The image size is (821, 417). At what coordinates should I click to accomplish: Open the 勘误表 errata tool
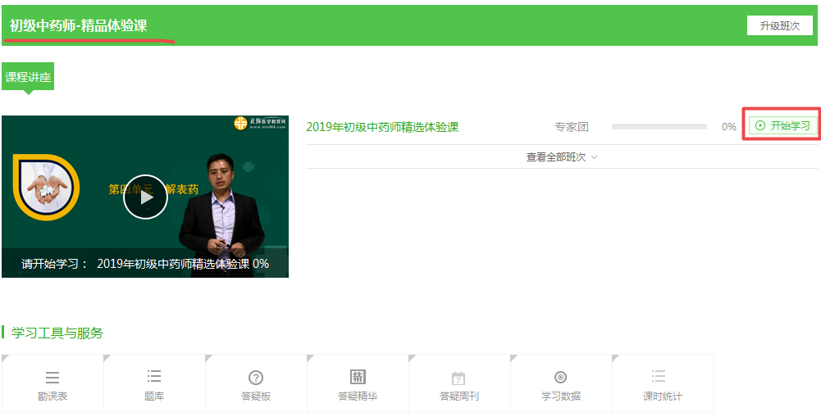[52, 384]
